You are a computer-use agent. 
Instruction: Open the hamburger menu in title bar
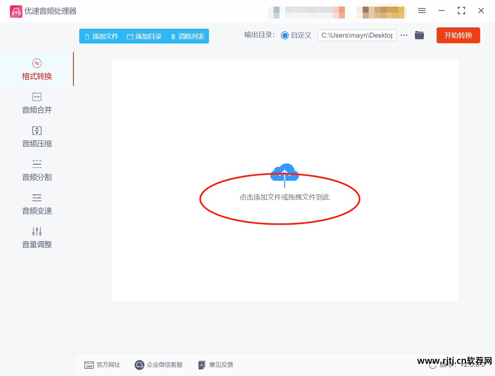422,11
